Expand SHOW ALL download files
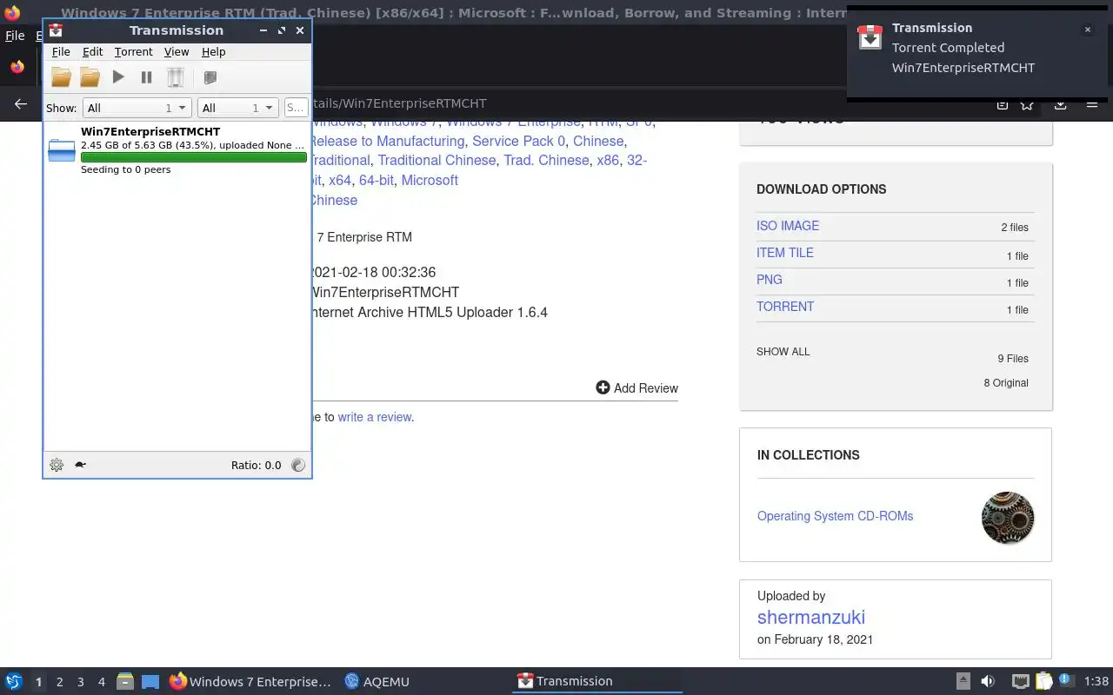 (783, 352)
